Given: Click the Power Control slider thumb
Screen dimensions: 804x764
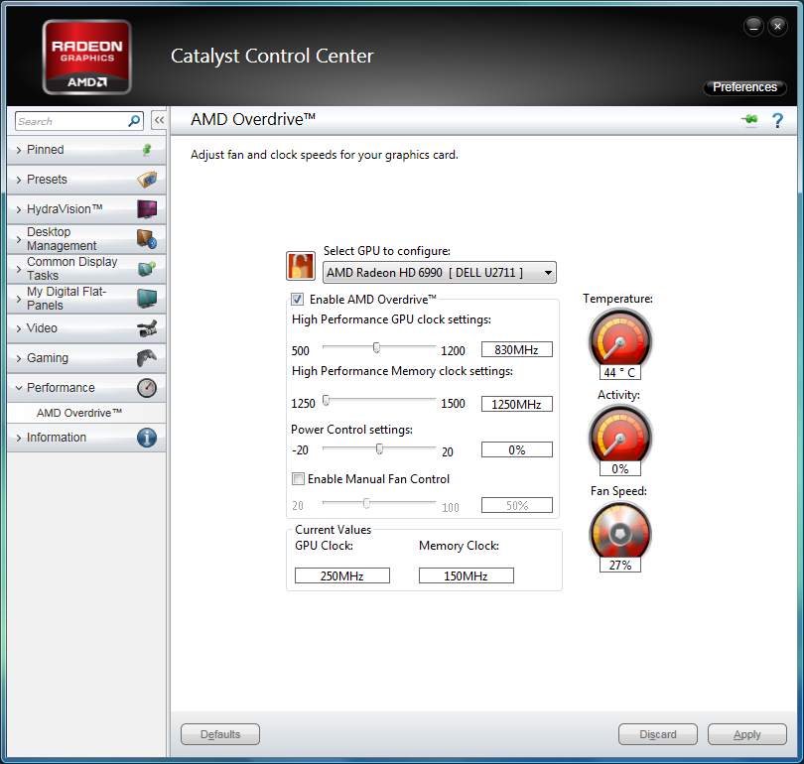Looking at the screenshot, I should (x=379, y=448).
